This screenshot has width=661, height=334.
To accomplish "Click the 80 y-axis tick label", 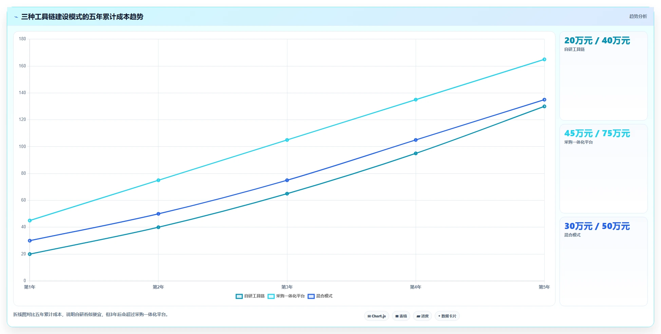I will pos(23,173).
